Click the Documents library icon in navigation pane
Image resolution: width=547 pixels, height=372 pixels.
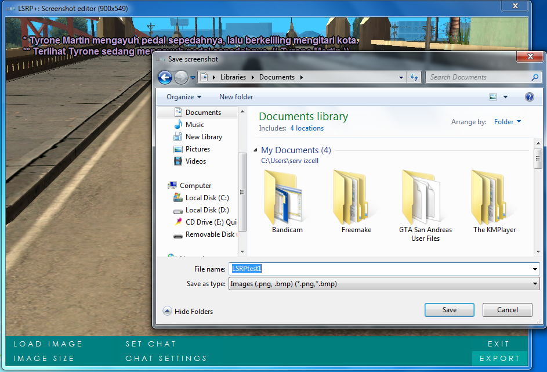tap(178, 112)
